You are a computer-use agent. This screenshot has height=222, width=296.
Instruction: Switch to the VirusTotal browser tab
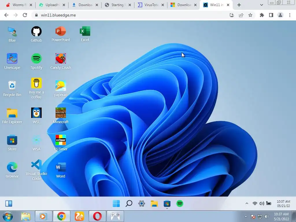151,5
